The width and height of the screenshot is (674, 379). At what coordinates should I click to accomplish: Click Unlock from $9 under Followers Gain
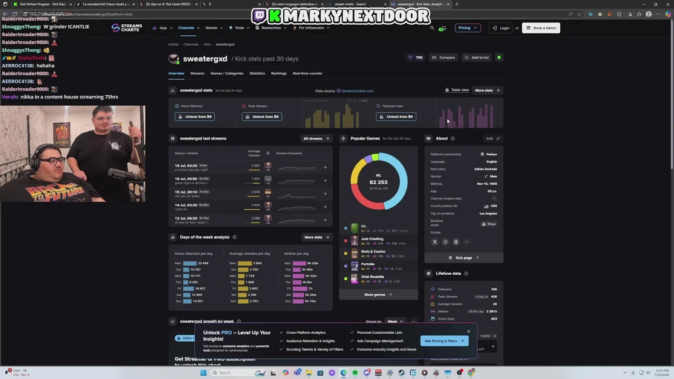tap(397, 116)
